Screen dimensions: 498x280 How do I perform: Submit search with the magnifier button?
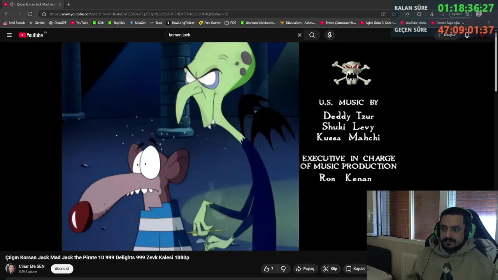click(312, 35)
